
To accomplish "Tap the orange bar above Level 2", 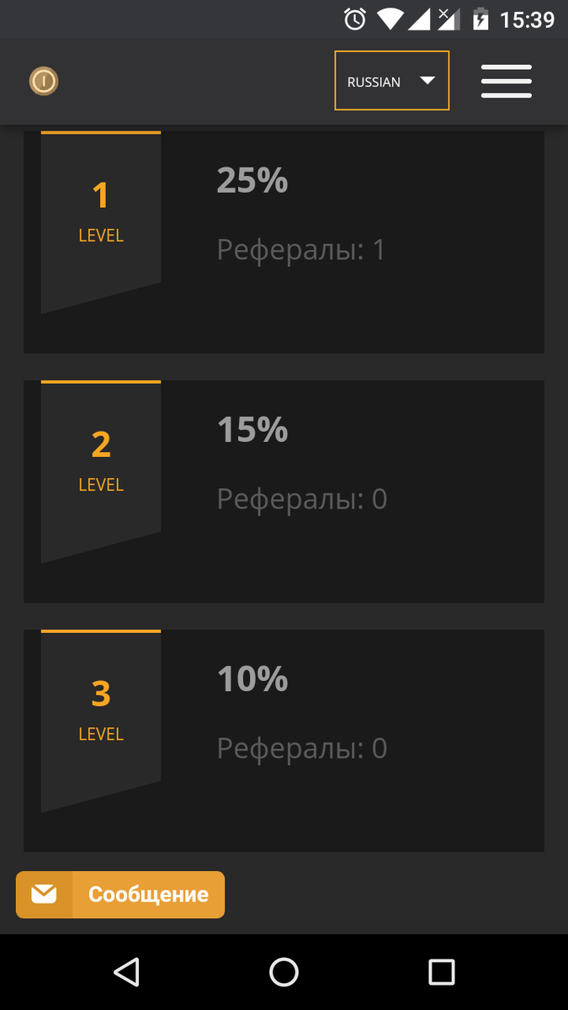I will pyautogui.click(x=100, y=381).
